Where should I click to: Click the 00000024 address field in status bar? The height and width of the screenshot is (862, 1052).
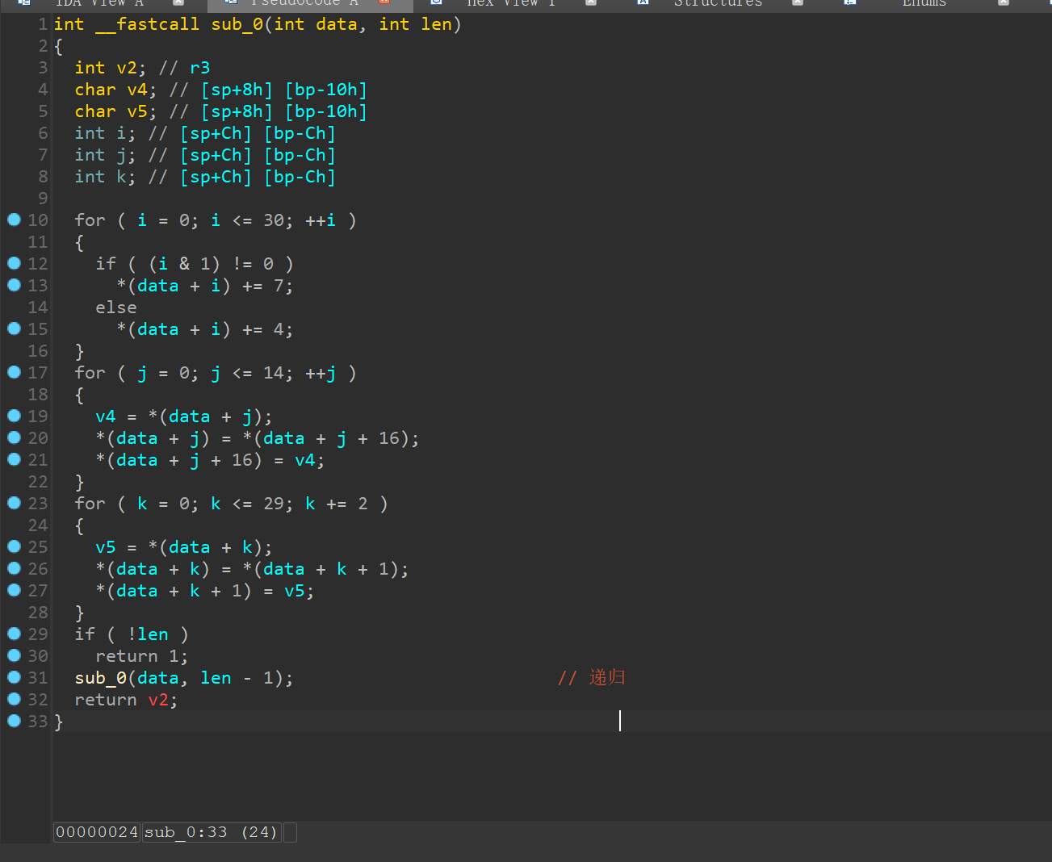click(97, 832)
